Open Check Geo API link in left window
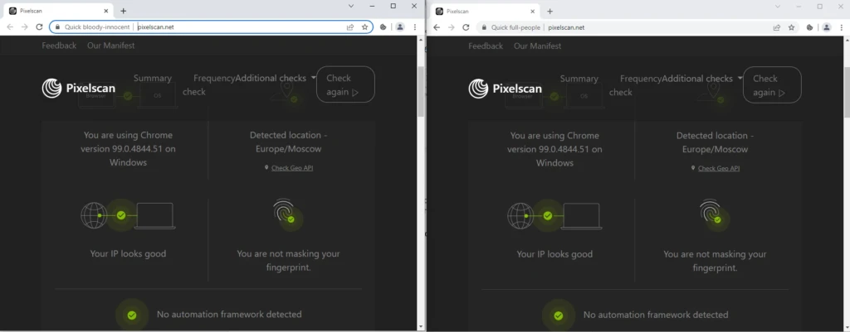The height and width of the screenshot is (332, 850). coord(292,167)
